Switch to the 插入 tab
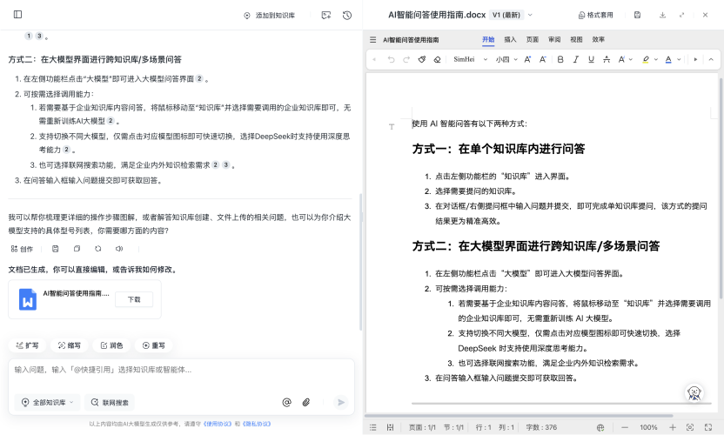 click(x=510, y=40)
